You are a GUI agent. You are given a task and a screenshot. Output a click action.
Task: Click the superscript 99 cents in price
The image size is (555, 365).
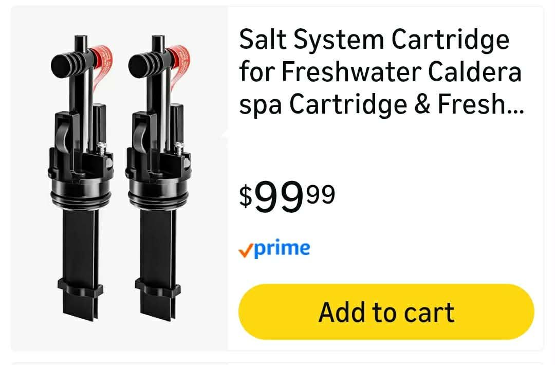click(x=321, y=194)
